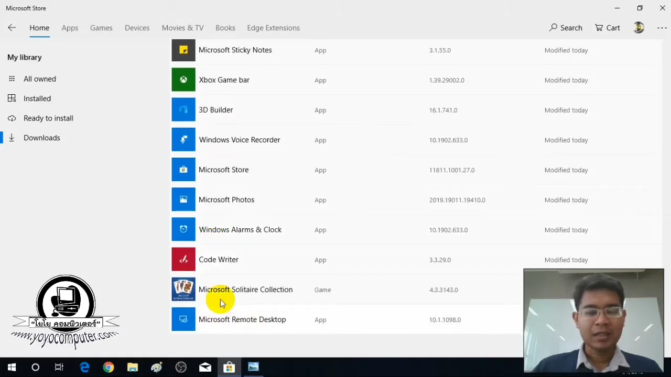Viewport: 671px width, 377px height.
Task: Click the webcam video overlay thumbnail
Action: point(593,320)
